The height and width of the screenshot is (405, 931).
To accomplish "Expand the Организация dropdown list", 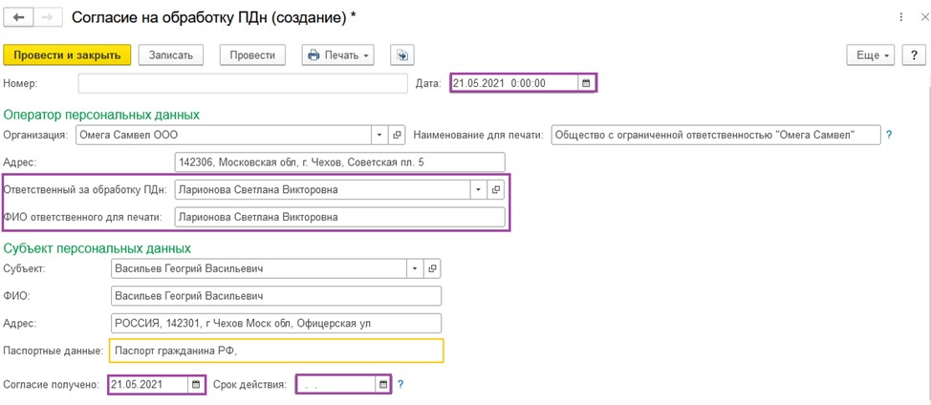I will (x=380, y=135).
